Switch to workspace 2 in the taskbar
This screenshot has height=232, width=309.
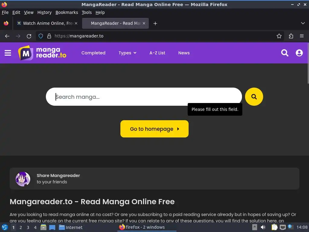[x=21, y=227]
